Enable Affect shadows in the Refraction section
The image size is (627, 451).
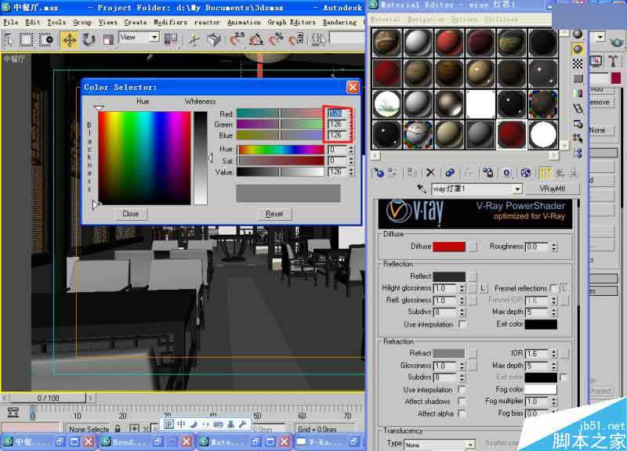pyautogui.click(x=461, y=401)
